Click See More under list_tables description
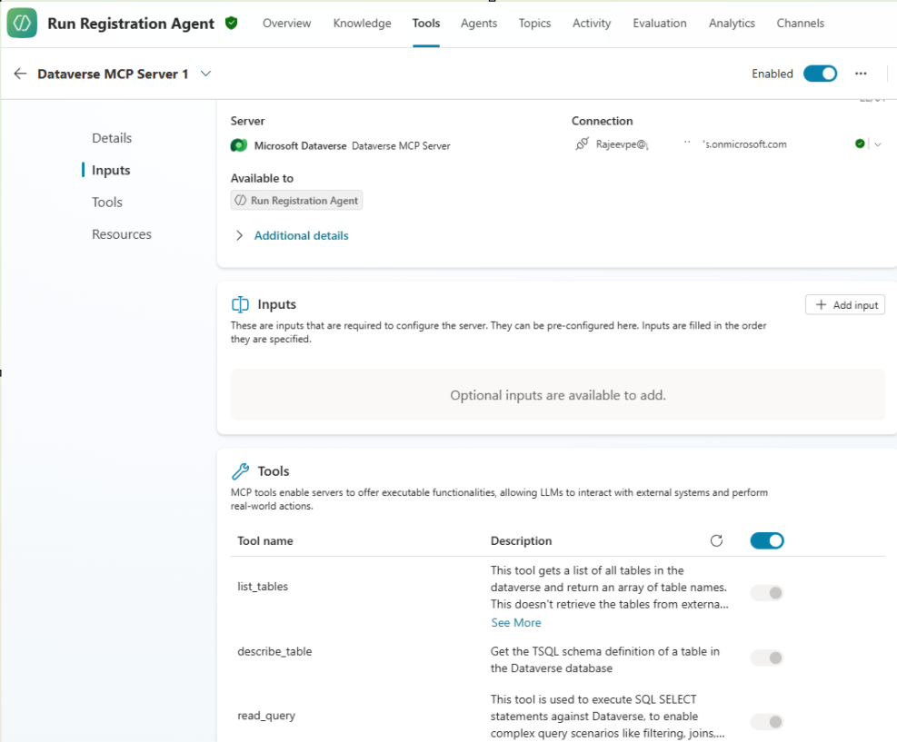The image size is (897, 742). 515,622
